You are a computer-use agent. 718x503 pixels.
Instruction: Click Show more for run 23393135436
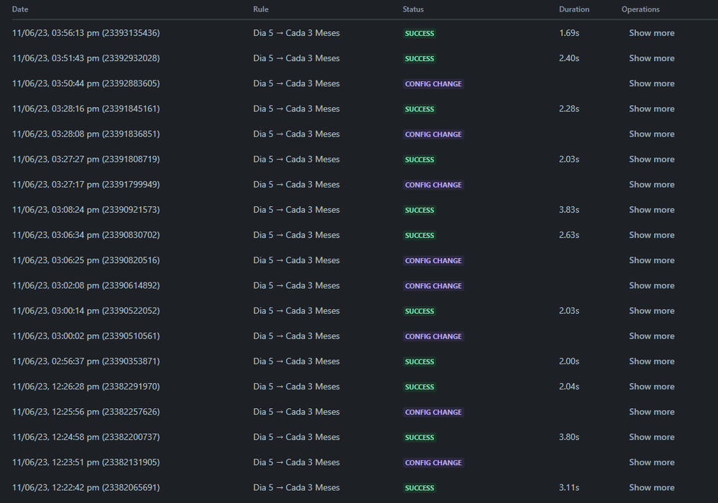651,33
